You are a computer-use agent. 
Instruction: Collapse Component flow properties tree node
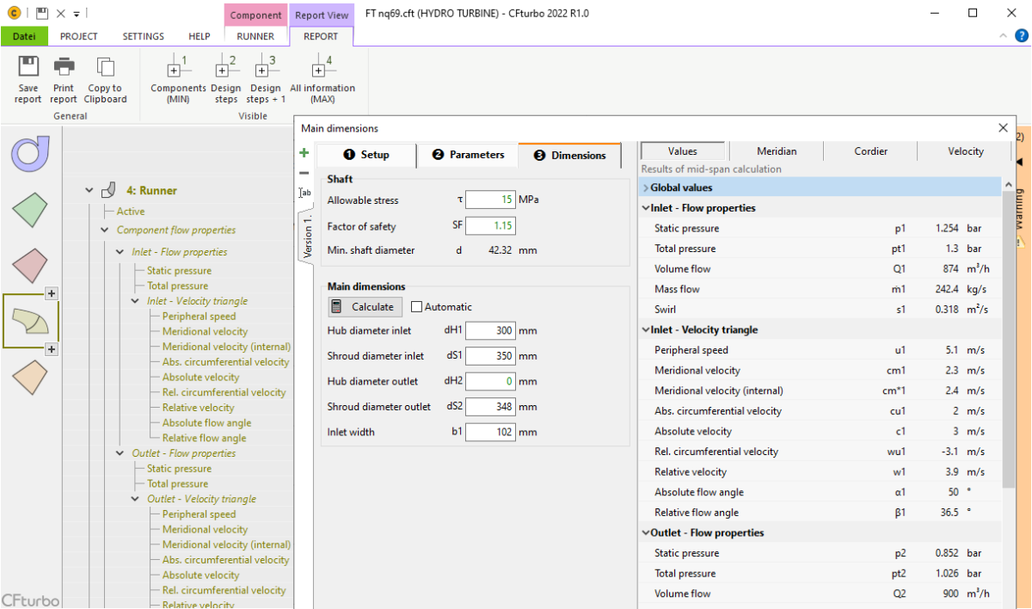click(x=105, y=231)
